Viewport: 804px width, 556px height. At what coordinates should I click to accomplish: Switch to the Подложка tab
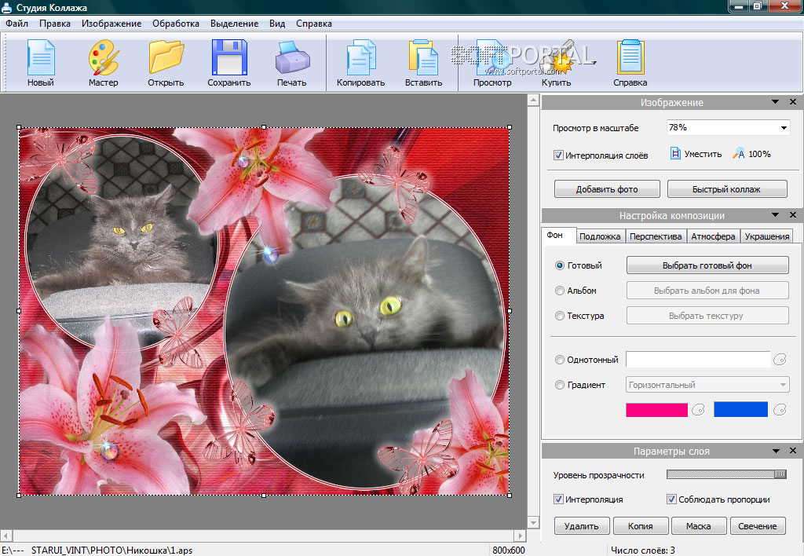pos(600,236)
